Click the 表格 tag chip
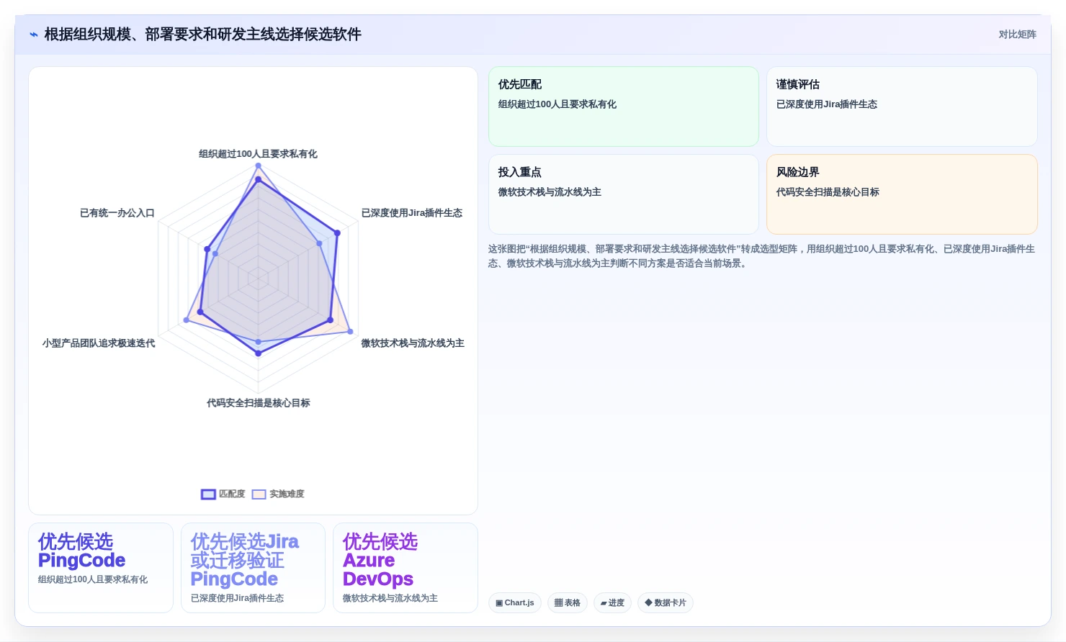Screen dimensions: 1066x642 pyautogui.click(x=568, y=602)
